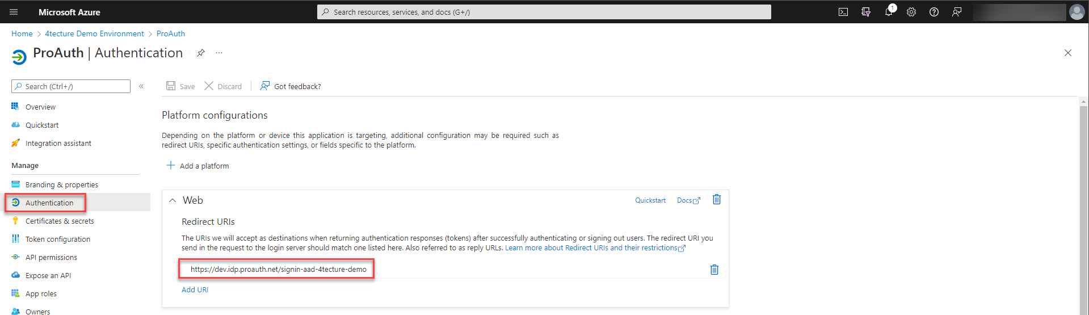Pin the ProAuth Authentication blade
The image size is (1089, 315).
[x=201, y=53]
